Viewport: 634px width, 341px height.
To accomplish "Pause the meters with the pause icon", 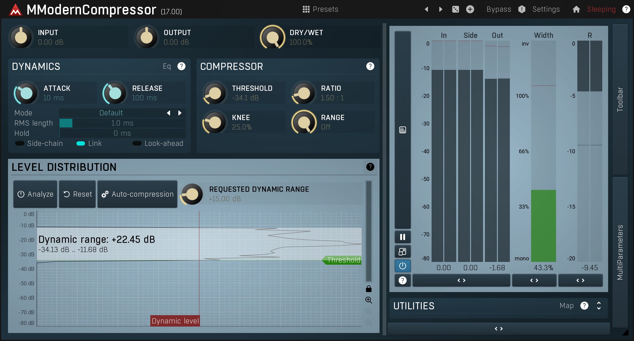I will pyautogui.click(x=402, y=237).
